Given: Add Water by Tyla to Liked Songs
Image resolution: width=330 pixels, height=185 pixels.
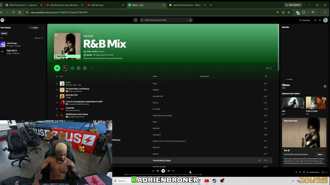Looking at the screenshot, I should click(x=325, y=86).
